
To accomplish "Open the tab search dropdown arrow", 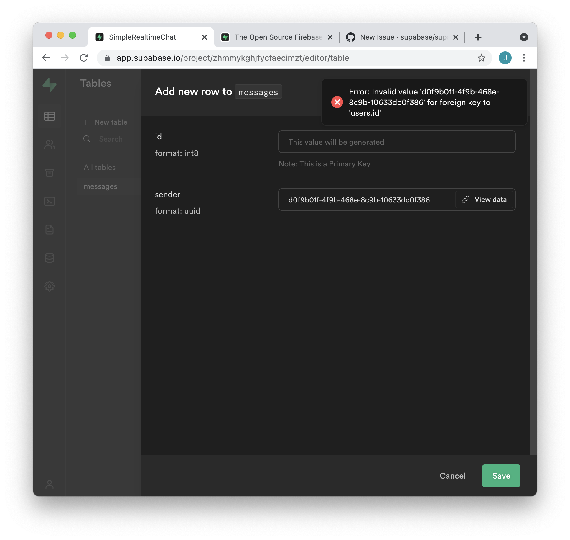I will click(524, 37).
